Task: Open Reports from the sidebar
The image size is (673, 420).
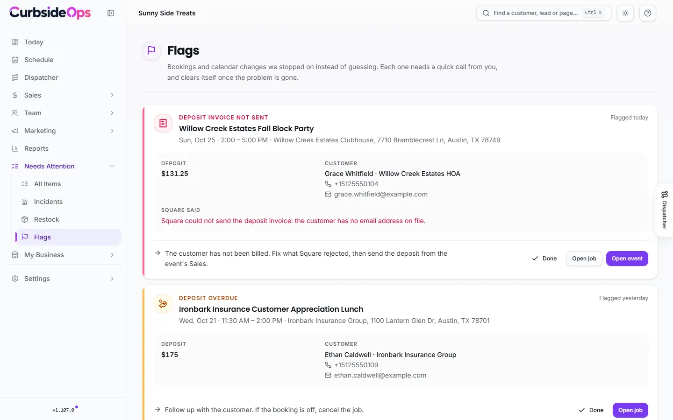Action: coord(63,148)
